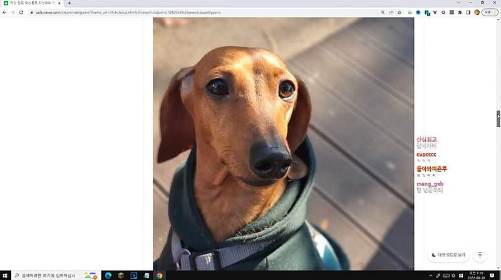Click the scrollbar down arrow

point(498,268)
